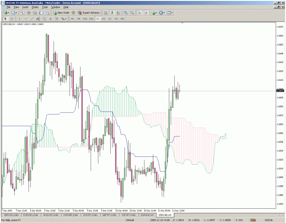Show the Market Watch window
This screenshot has height=223, width=286.
(22, 13)
